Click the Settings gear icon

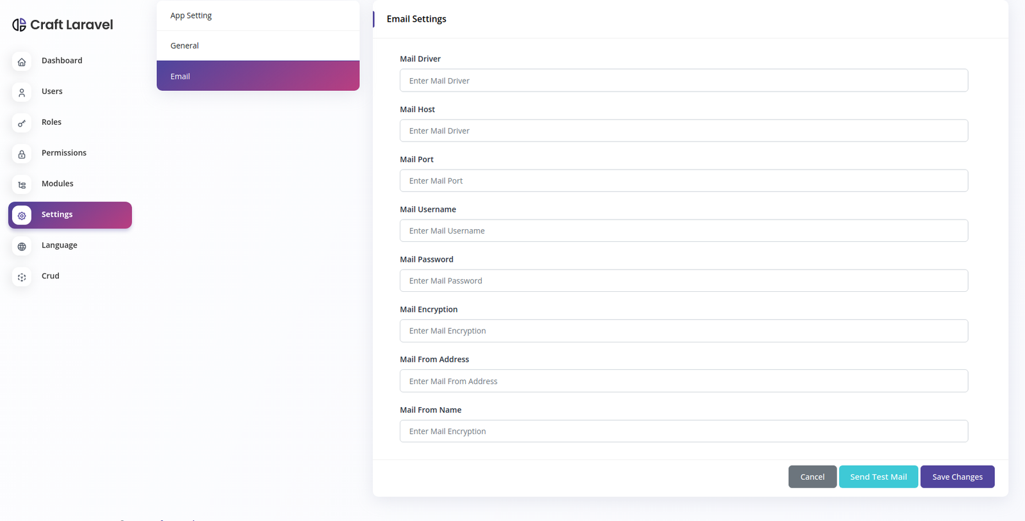pyautogui.click(x=22, y=216)
